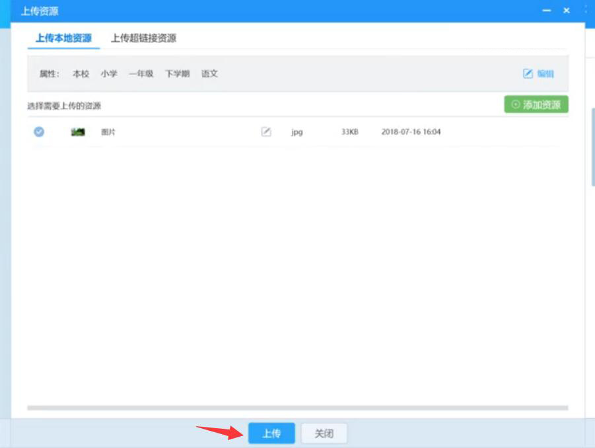Viewport: 595px width, 448px height.
Task: Click the jpg file type cell
Action: [x=297, y=132]
